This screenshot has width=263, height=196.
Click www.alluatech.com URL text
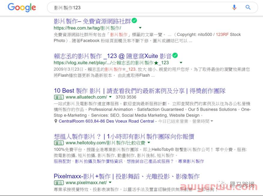pyautogui.click(x=86, y=97)
